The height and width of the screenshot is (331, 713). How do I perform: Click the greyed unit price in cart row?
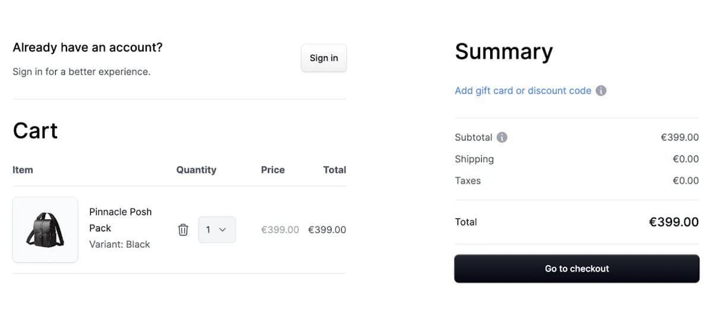[280, 230]
